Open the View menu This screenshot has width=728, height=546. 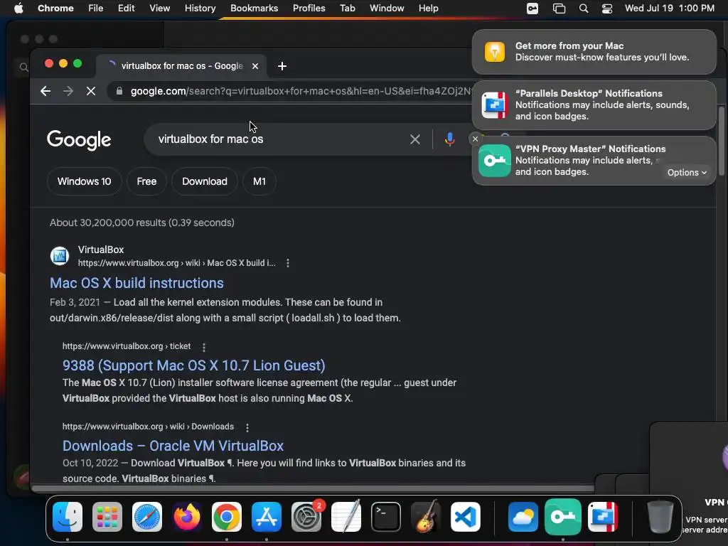[x=159, y=8]
